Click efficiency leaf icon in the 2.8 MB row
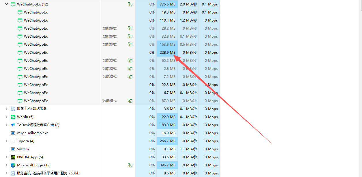362x177 pixels. tap(130, 69)
